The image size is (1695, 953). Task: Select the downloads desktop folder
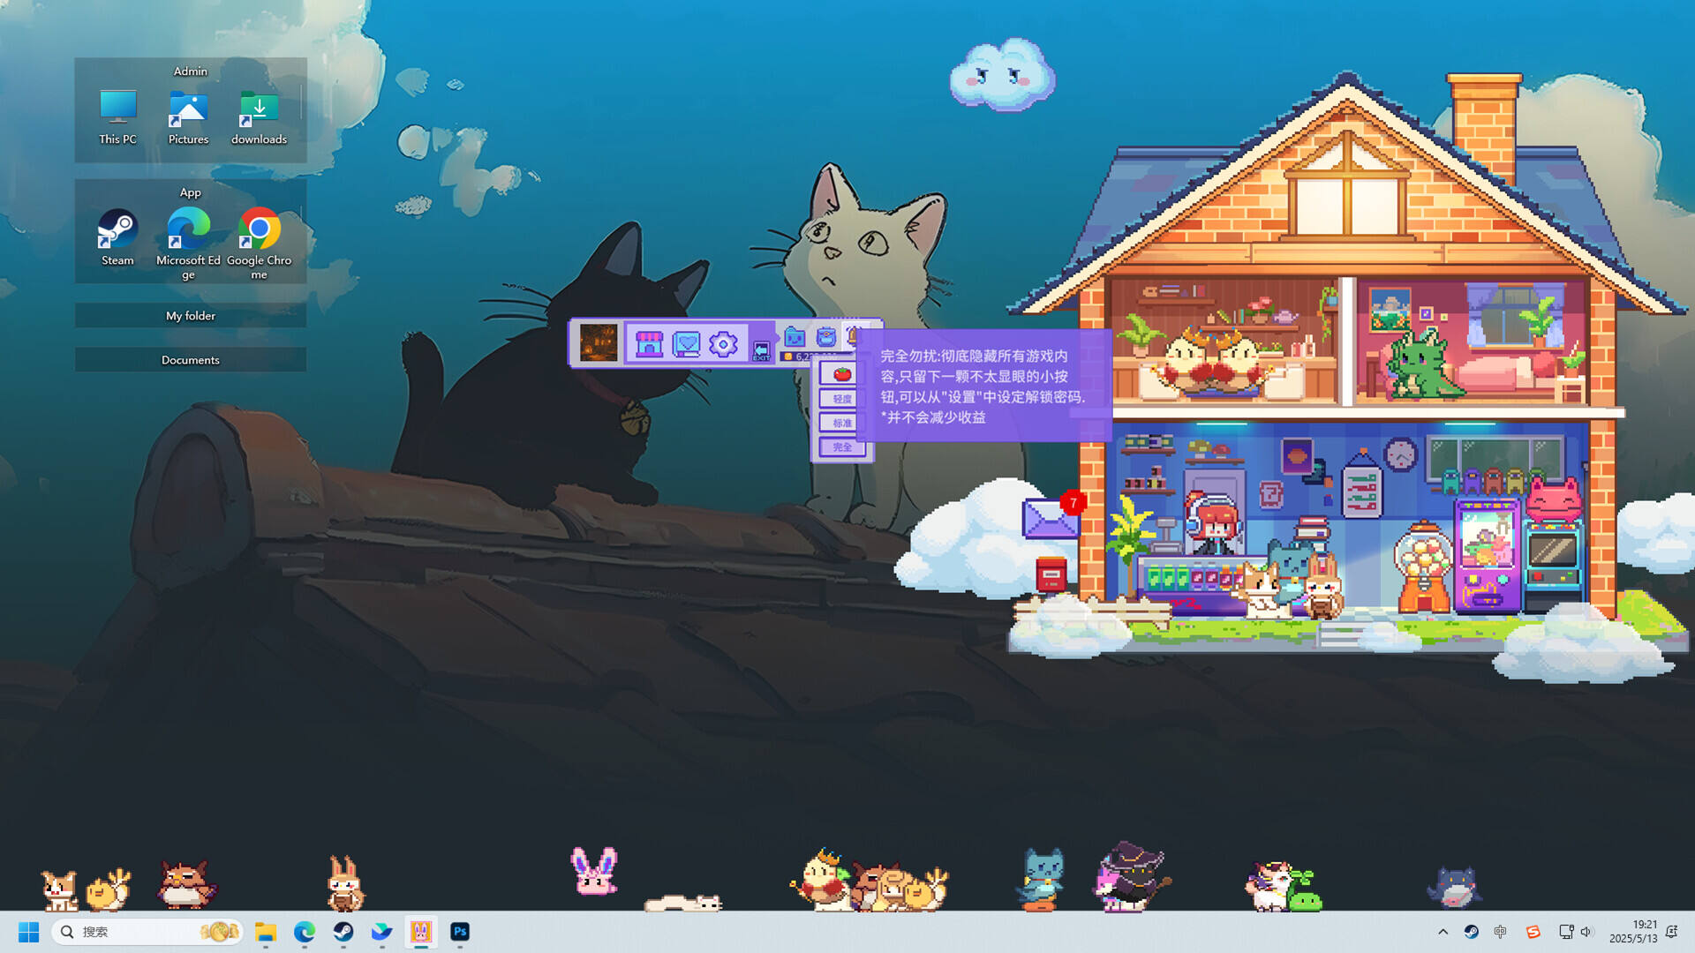coord(259,117)
